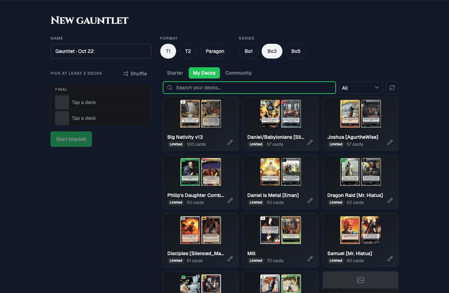Pick the Samuel deck card images
The height and width of the screenshot is (293, 449).
[361, 230]
